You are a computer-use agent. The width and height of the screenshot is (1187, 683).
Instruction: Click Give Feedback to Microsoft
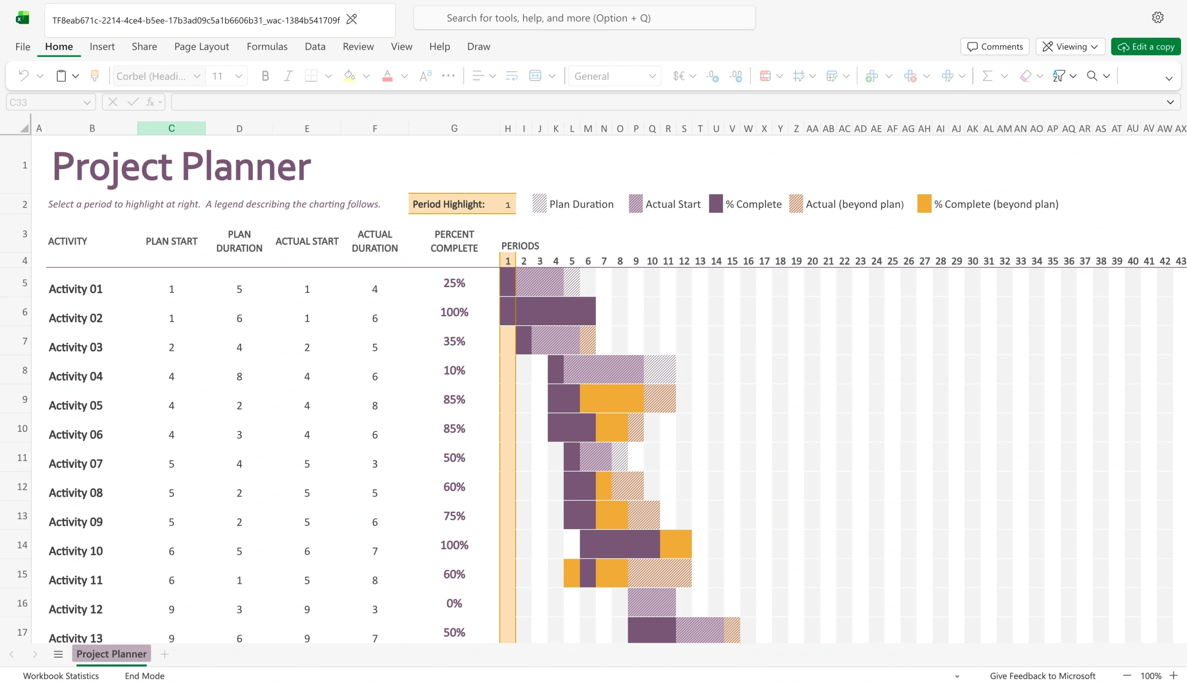tap(1042, 676)
